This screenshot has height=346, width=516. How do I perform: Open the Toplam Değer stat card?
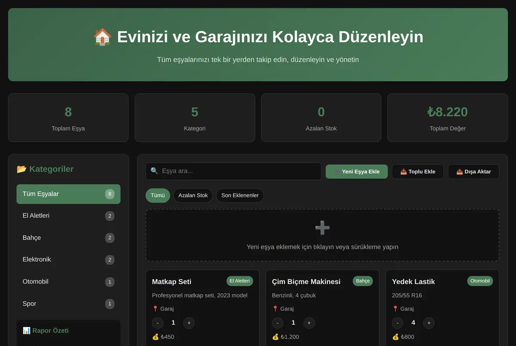click(448, 118)
